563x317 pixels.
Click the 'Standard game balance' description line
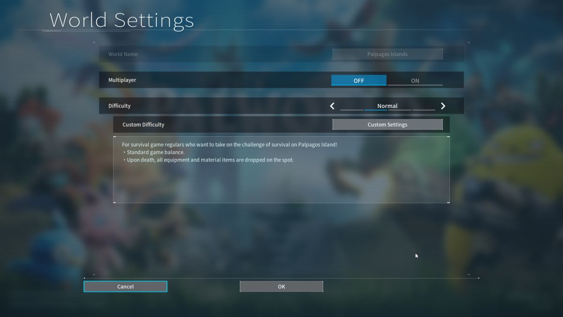tap(155, 152)
